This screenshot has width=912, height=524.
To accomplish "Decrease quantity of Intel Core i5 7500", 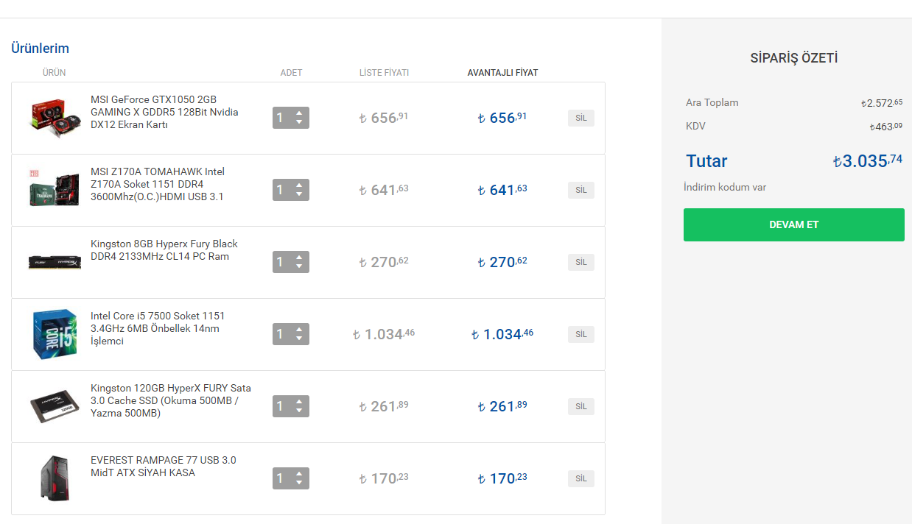I will pos(299,339).
